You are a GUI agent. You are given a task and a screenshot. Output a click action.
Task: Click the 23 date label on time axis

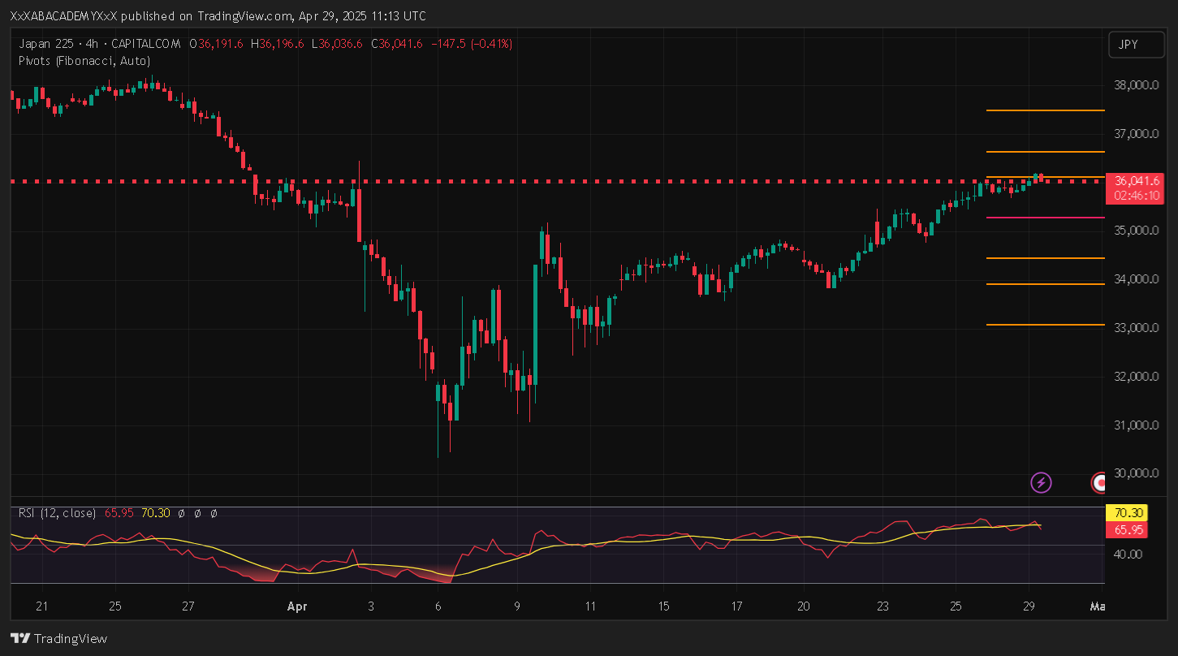(x=882, y=606)
